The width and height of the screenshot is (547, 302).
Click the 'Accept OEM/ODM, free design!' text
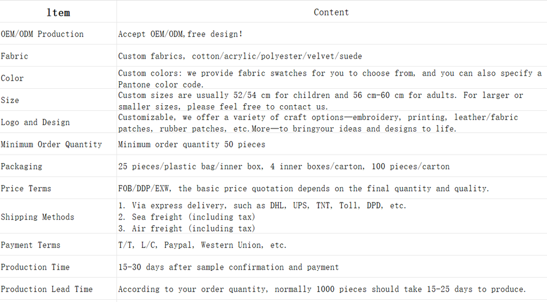click(x=180, y=34)
